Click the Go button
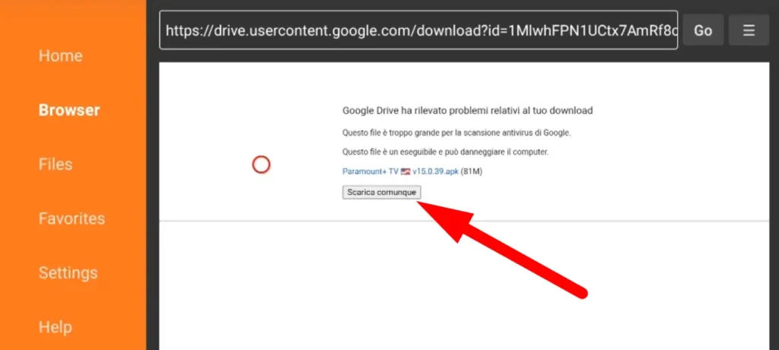779x350 pixels. 703,30
